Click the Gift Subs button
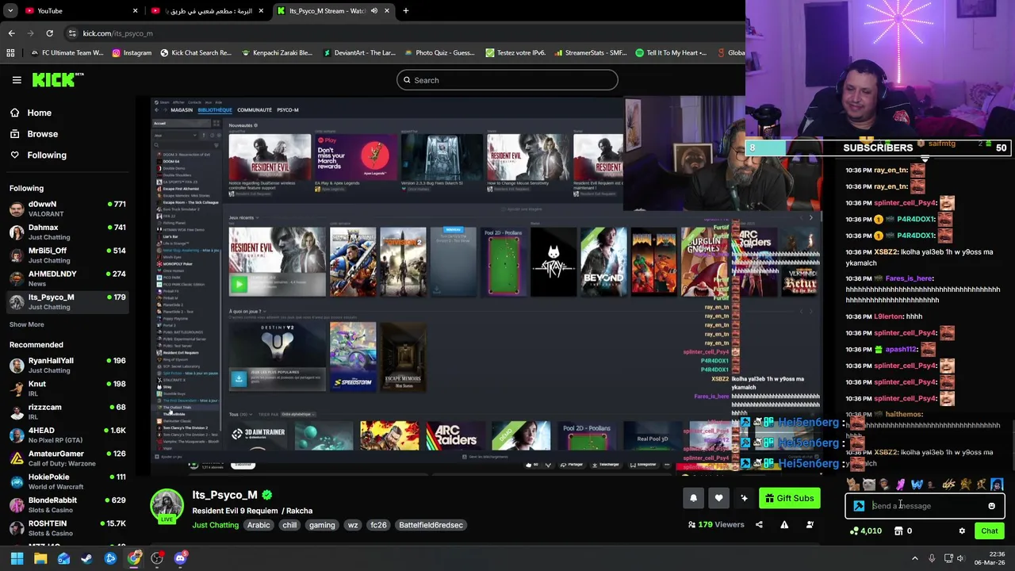Screen dimensions: 1015x571 coord(789,498)
